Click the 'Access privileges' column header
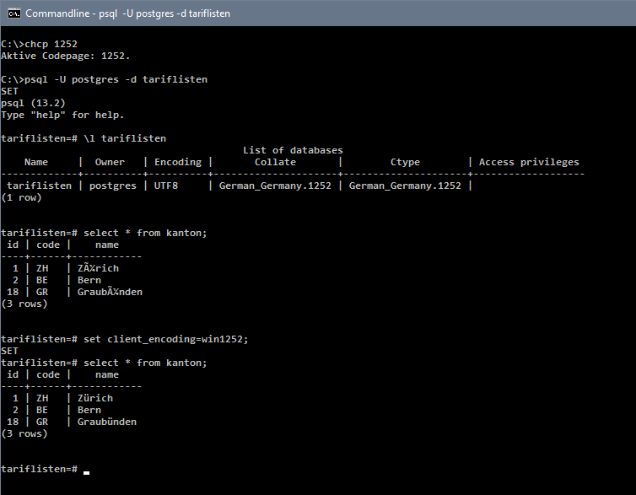 529,162
